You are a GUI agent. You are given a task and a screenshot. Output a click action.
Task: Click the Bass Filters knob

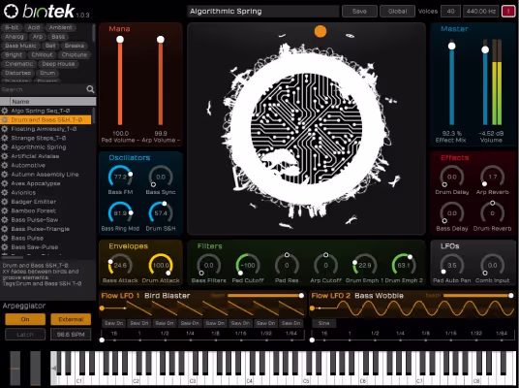click(209, 266)
